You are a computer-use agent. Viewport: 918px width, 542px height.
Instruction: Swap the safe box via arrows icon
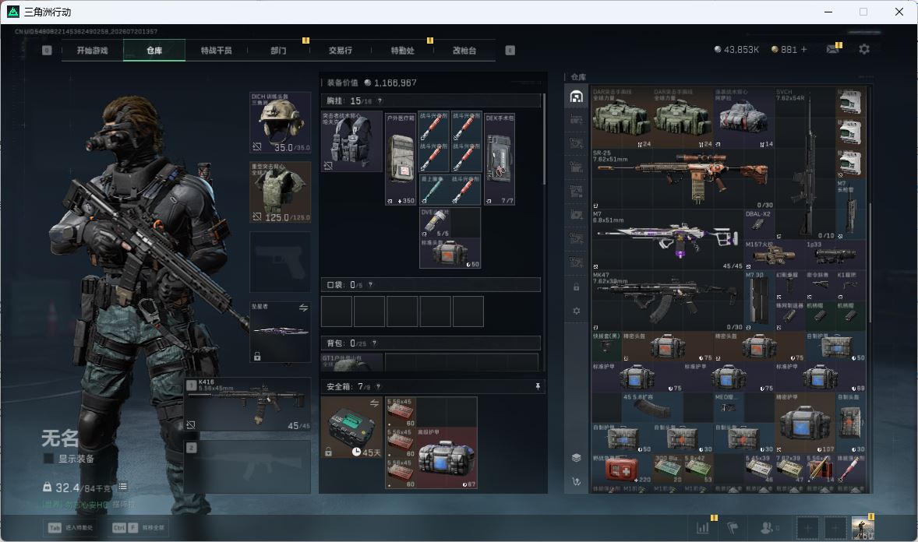coord(374,403)
